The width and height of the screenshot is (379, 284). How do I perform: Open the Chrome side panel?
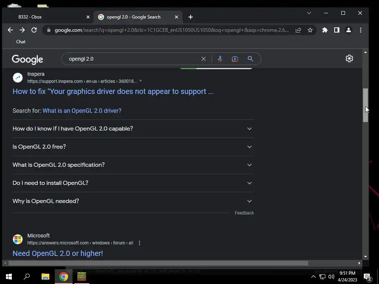[337, 30]
